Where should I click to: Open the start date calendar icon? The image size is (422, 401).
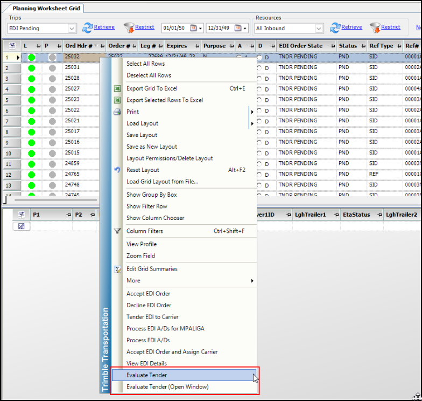(x=193, y=28)
